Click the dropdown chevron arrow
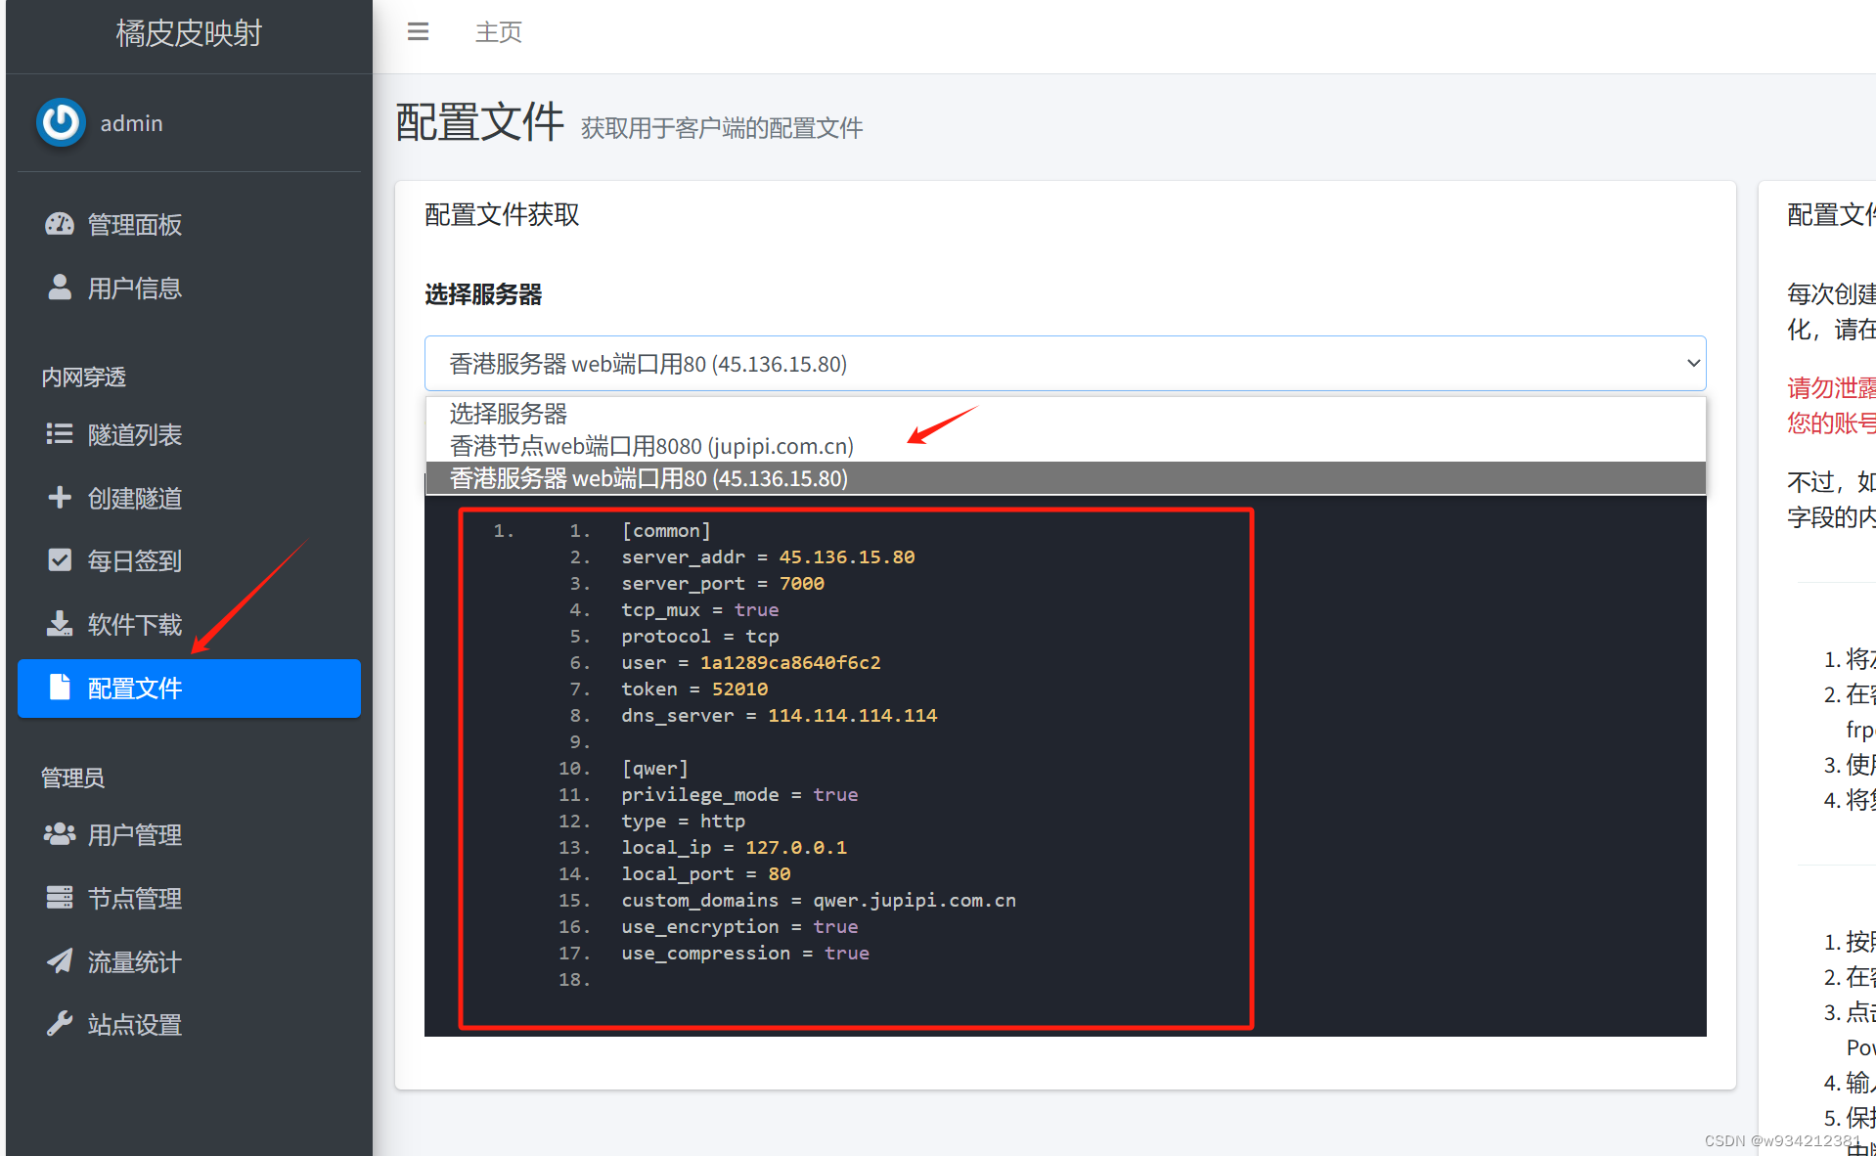1876x1156 pixels. point(1693,363)
